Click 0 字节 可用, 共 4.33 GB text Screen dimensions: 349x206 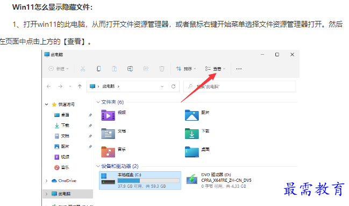[x=224, y=186]
